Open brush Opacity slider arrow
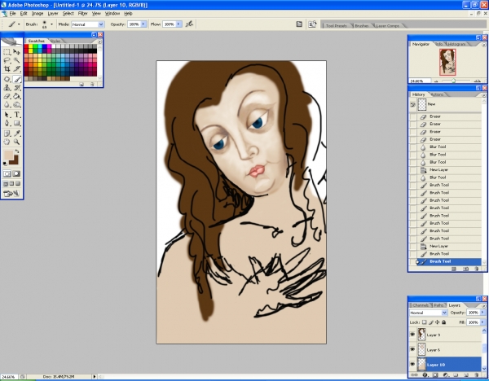 click(143, 24)
